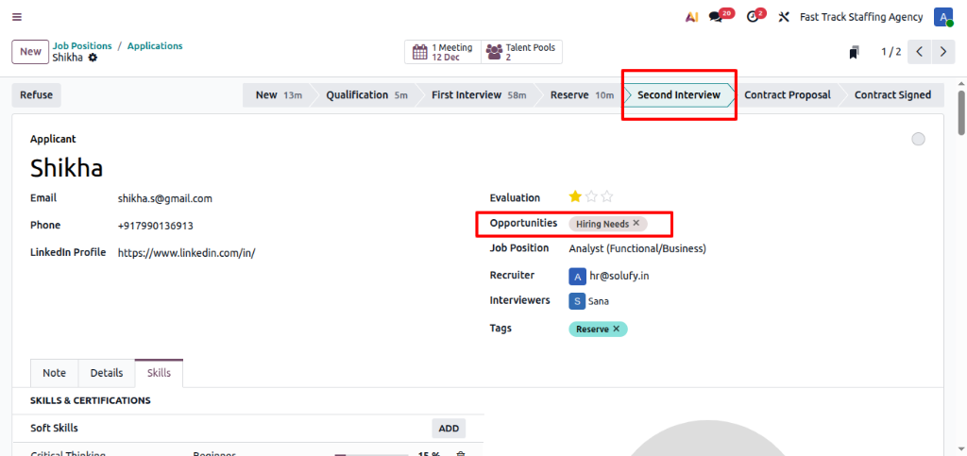Click the email field shikha.s@gmail.com
Screen dimensions: 967x456
(165, 198)
